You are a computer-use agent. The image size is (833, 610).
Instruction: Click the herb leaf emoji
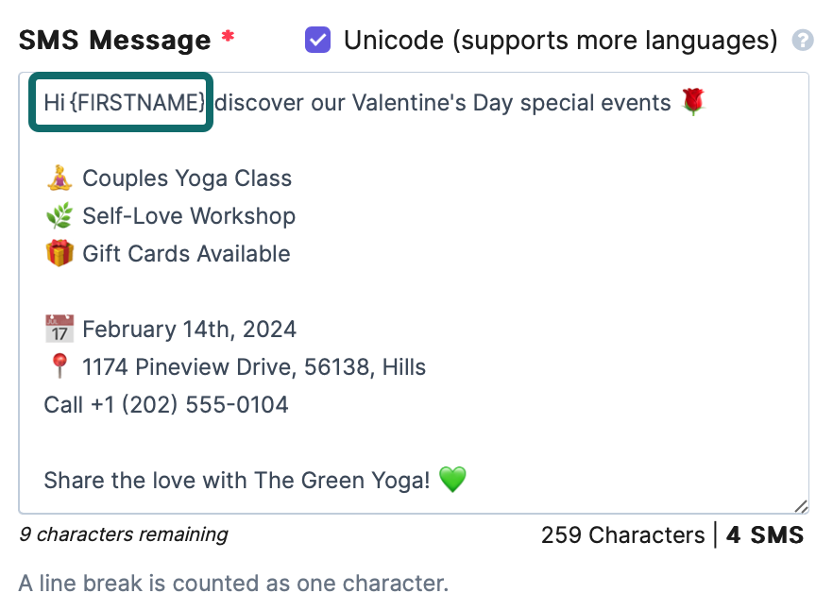click(x=59, y=215)
